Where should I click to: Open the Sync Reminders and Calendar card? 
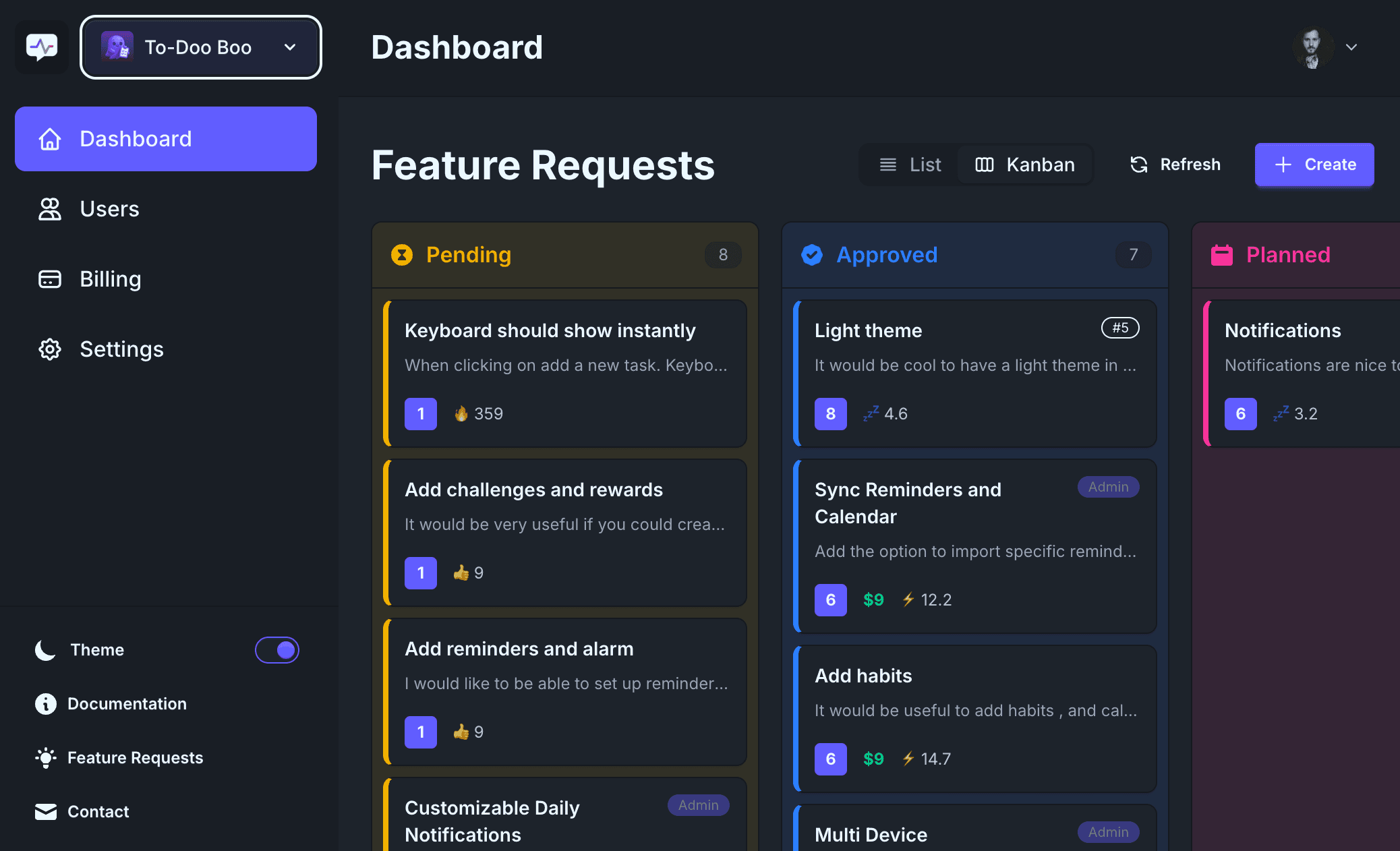(x=975, y=546)
